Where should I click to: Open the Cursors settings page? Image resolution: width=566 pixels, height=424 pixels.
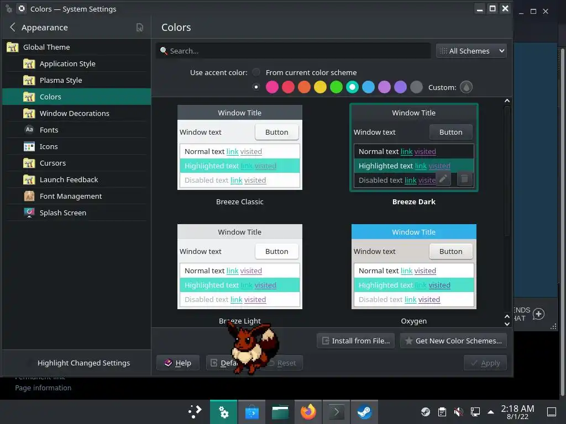pyautogui.click(x=76, y=163)
